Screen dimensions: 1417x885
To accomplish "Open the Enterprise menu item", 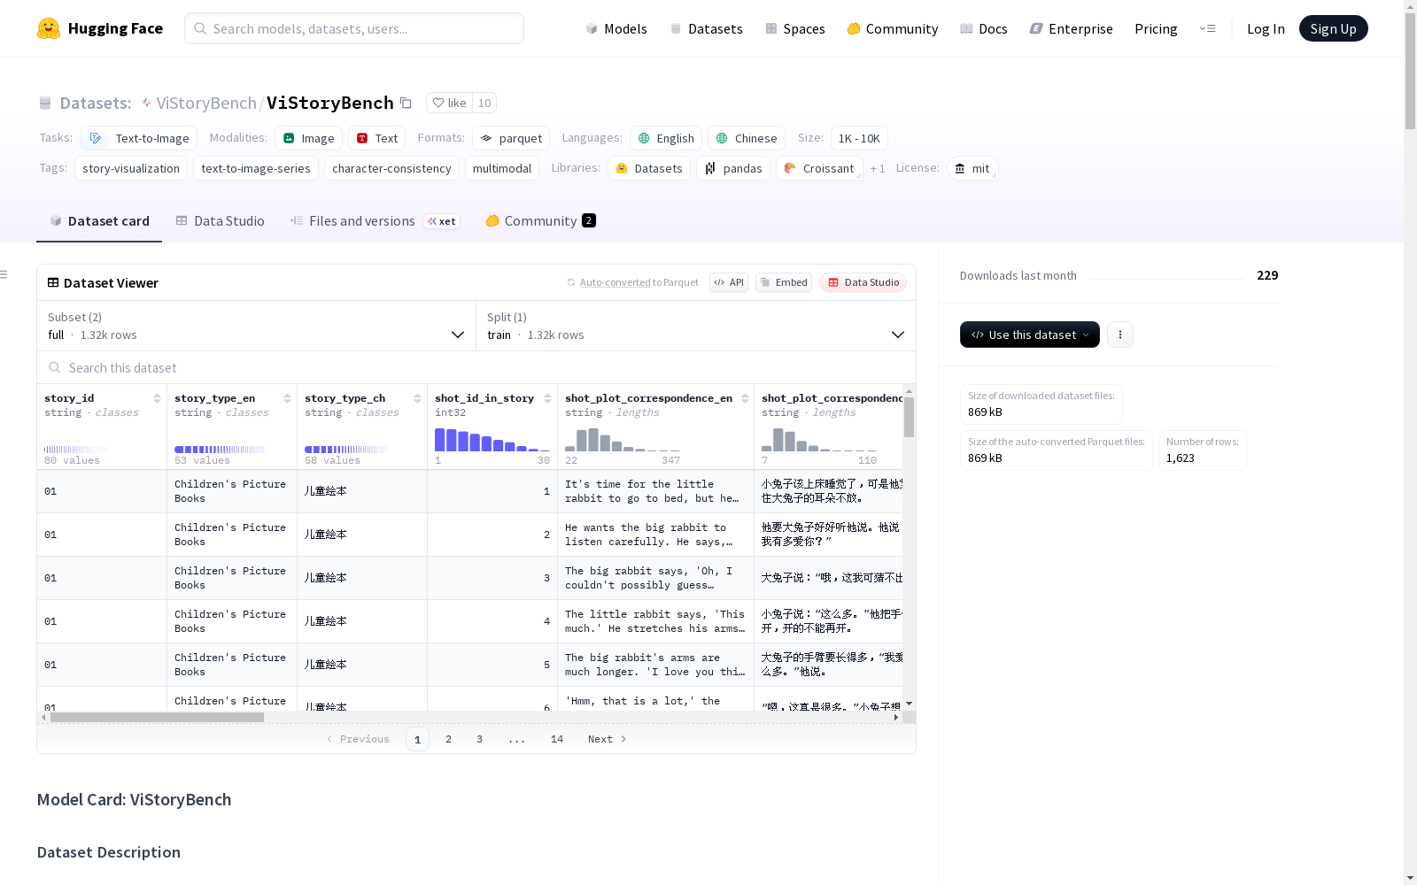I will tap(1071, 28).
